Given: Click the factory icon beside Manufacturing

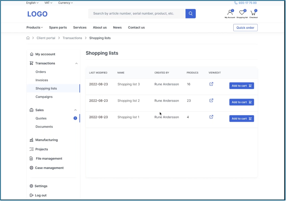Looking at the screenshot, I should (x=31, y=140).
